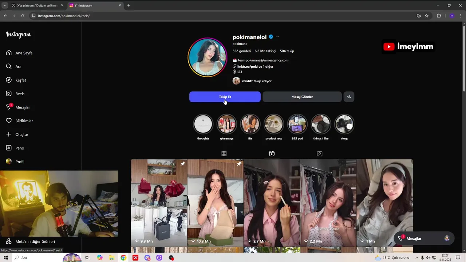Click the address bar URL
Viewport: 466px width, 262px height.
point(64,16)
